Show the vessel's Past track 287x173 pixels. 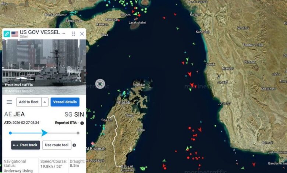click(25, 145)
